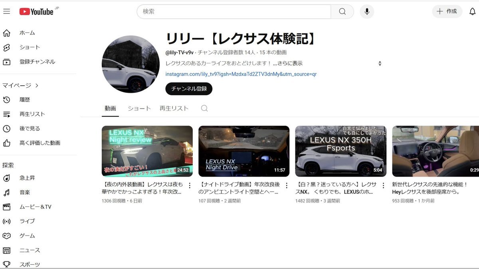
Task: Open video title 【夜の内外装動画】レクサスは夜も
Action: click(x=143, y=188)
